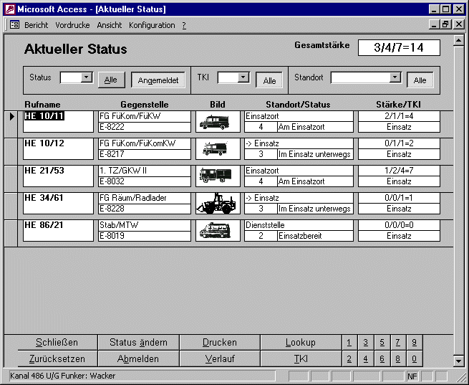
Task: Click Alle button next to Status
Action: pos(111,80)
